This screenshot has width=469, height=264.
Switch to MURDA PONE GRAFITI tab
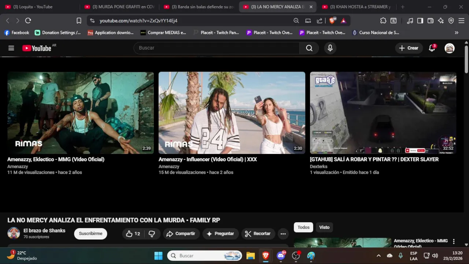pos(119,7)
